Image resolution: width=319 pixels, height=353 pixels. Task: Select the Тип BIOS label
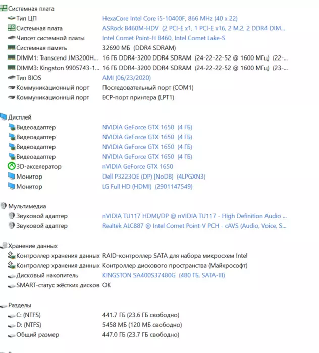(29, 78)
